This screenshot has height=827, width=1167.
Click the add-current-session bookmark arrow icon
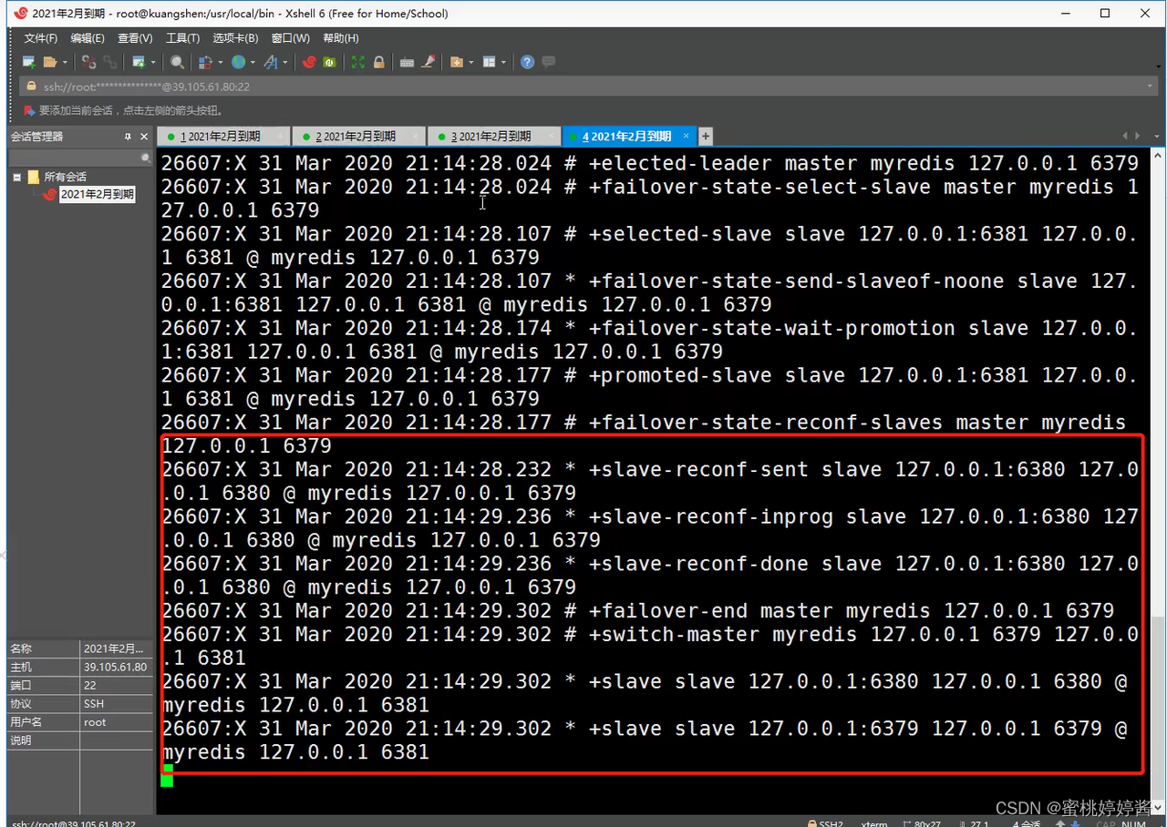coord(28,110)
